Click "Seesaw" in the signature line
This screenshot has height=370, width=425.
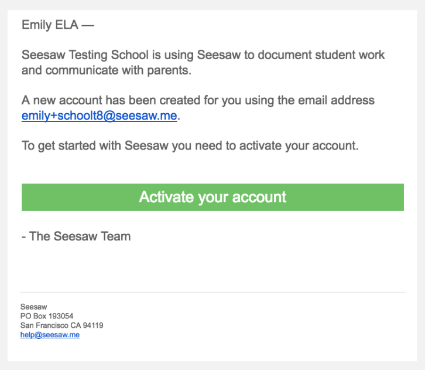coord(74,236)
